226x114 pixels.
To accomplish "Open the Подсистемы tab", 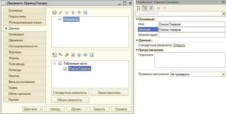I will [x=24, y=16].
